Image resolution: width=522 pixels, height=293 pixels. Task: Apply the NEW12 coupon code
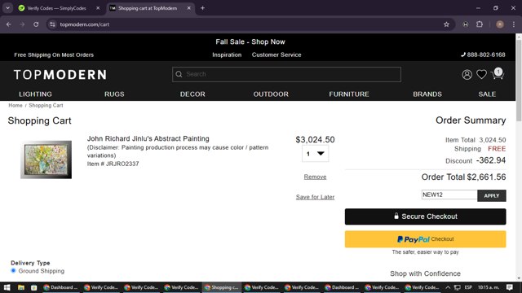[491, 195]
